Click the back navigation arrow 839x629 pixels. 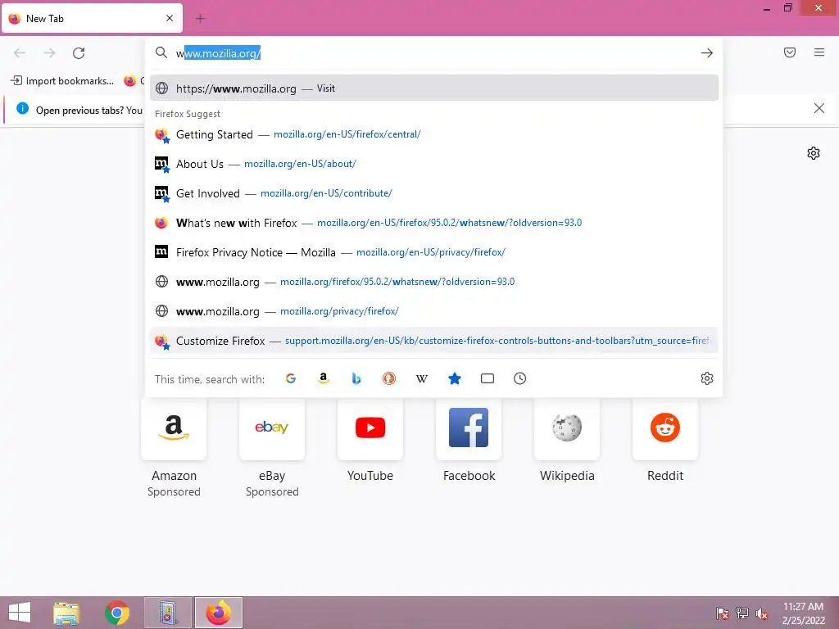pyautogui.click(x=20, y=53)
